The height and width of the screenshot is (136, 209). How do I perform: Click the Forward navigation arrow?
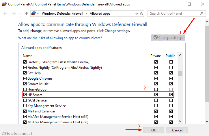click(14, 14)
